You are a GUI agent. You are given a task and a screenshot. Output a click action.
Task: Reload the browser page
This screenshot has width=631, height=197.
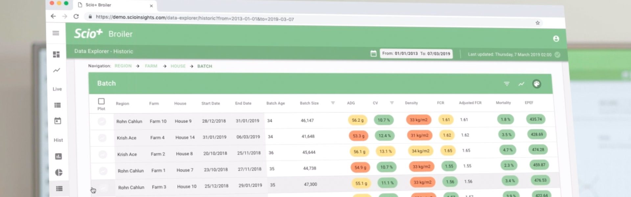click(x=76, y=16)
